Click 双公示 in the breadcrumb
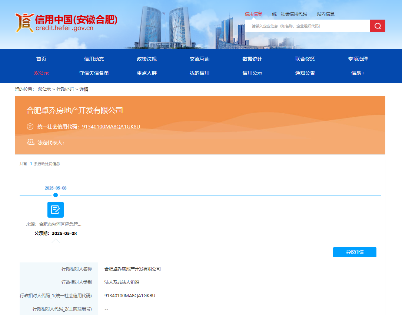 44,89
